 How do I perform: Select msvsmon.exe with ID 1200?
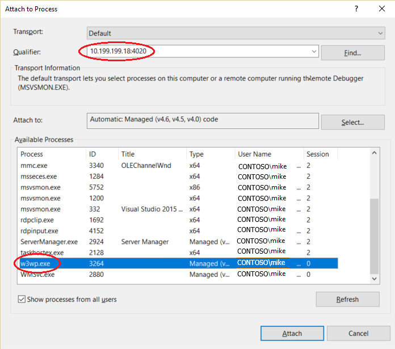pyautogui.click(x=178, y=198)
